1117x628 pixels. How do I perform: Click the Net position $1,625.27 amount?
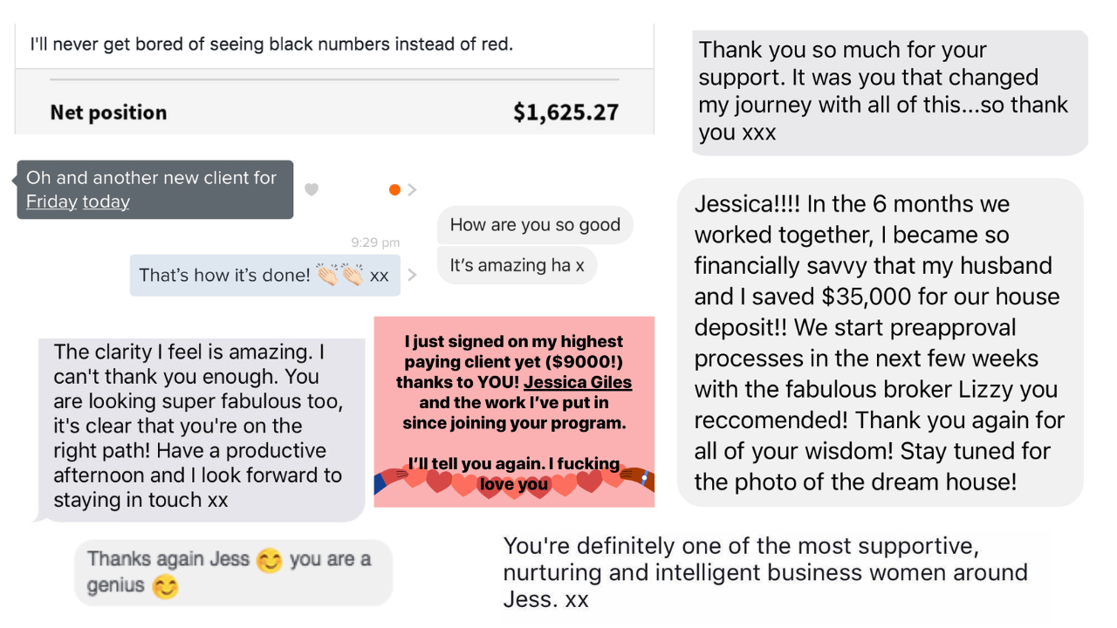coord(565,113)
